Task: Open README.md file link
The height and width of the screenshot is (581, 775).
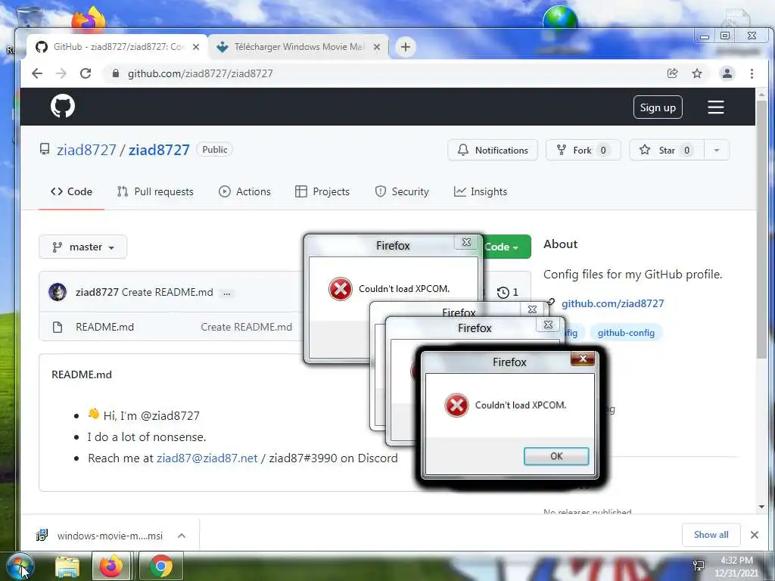Action: point(104,327)
